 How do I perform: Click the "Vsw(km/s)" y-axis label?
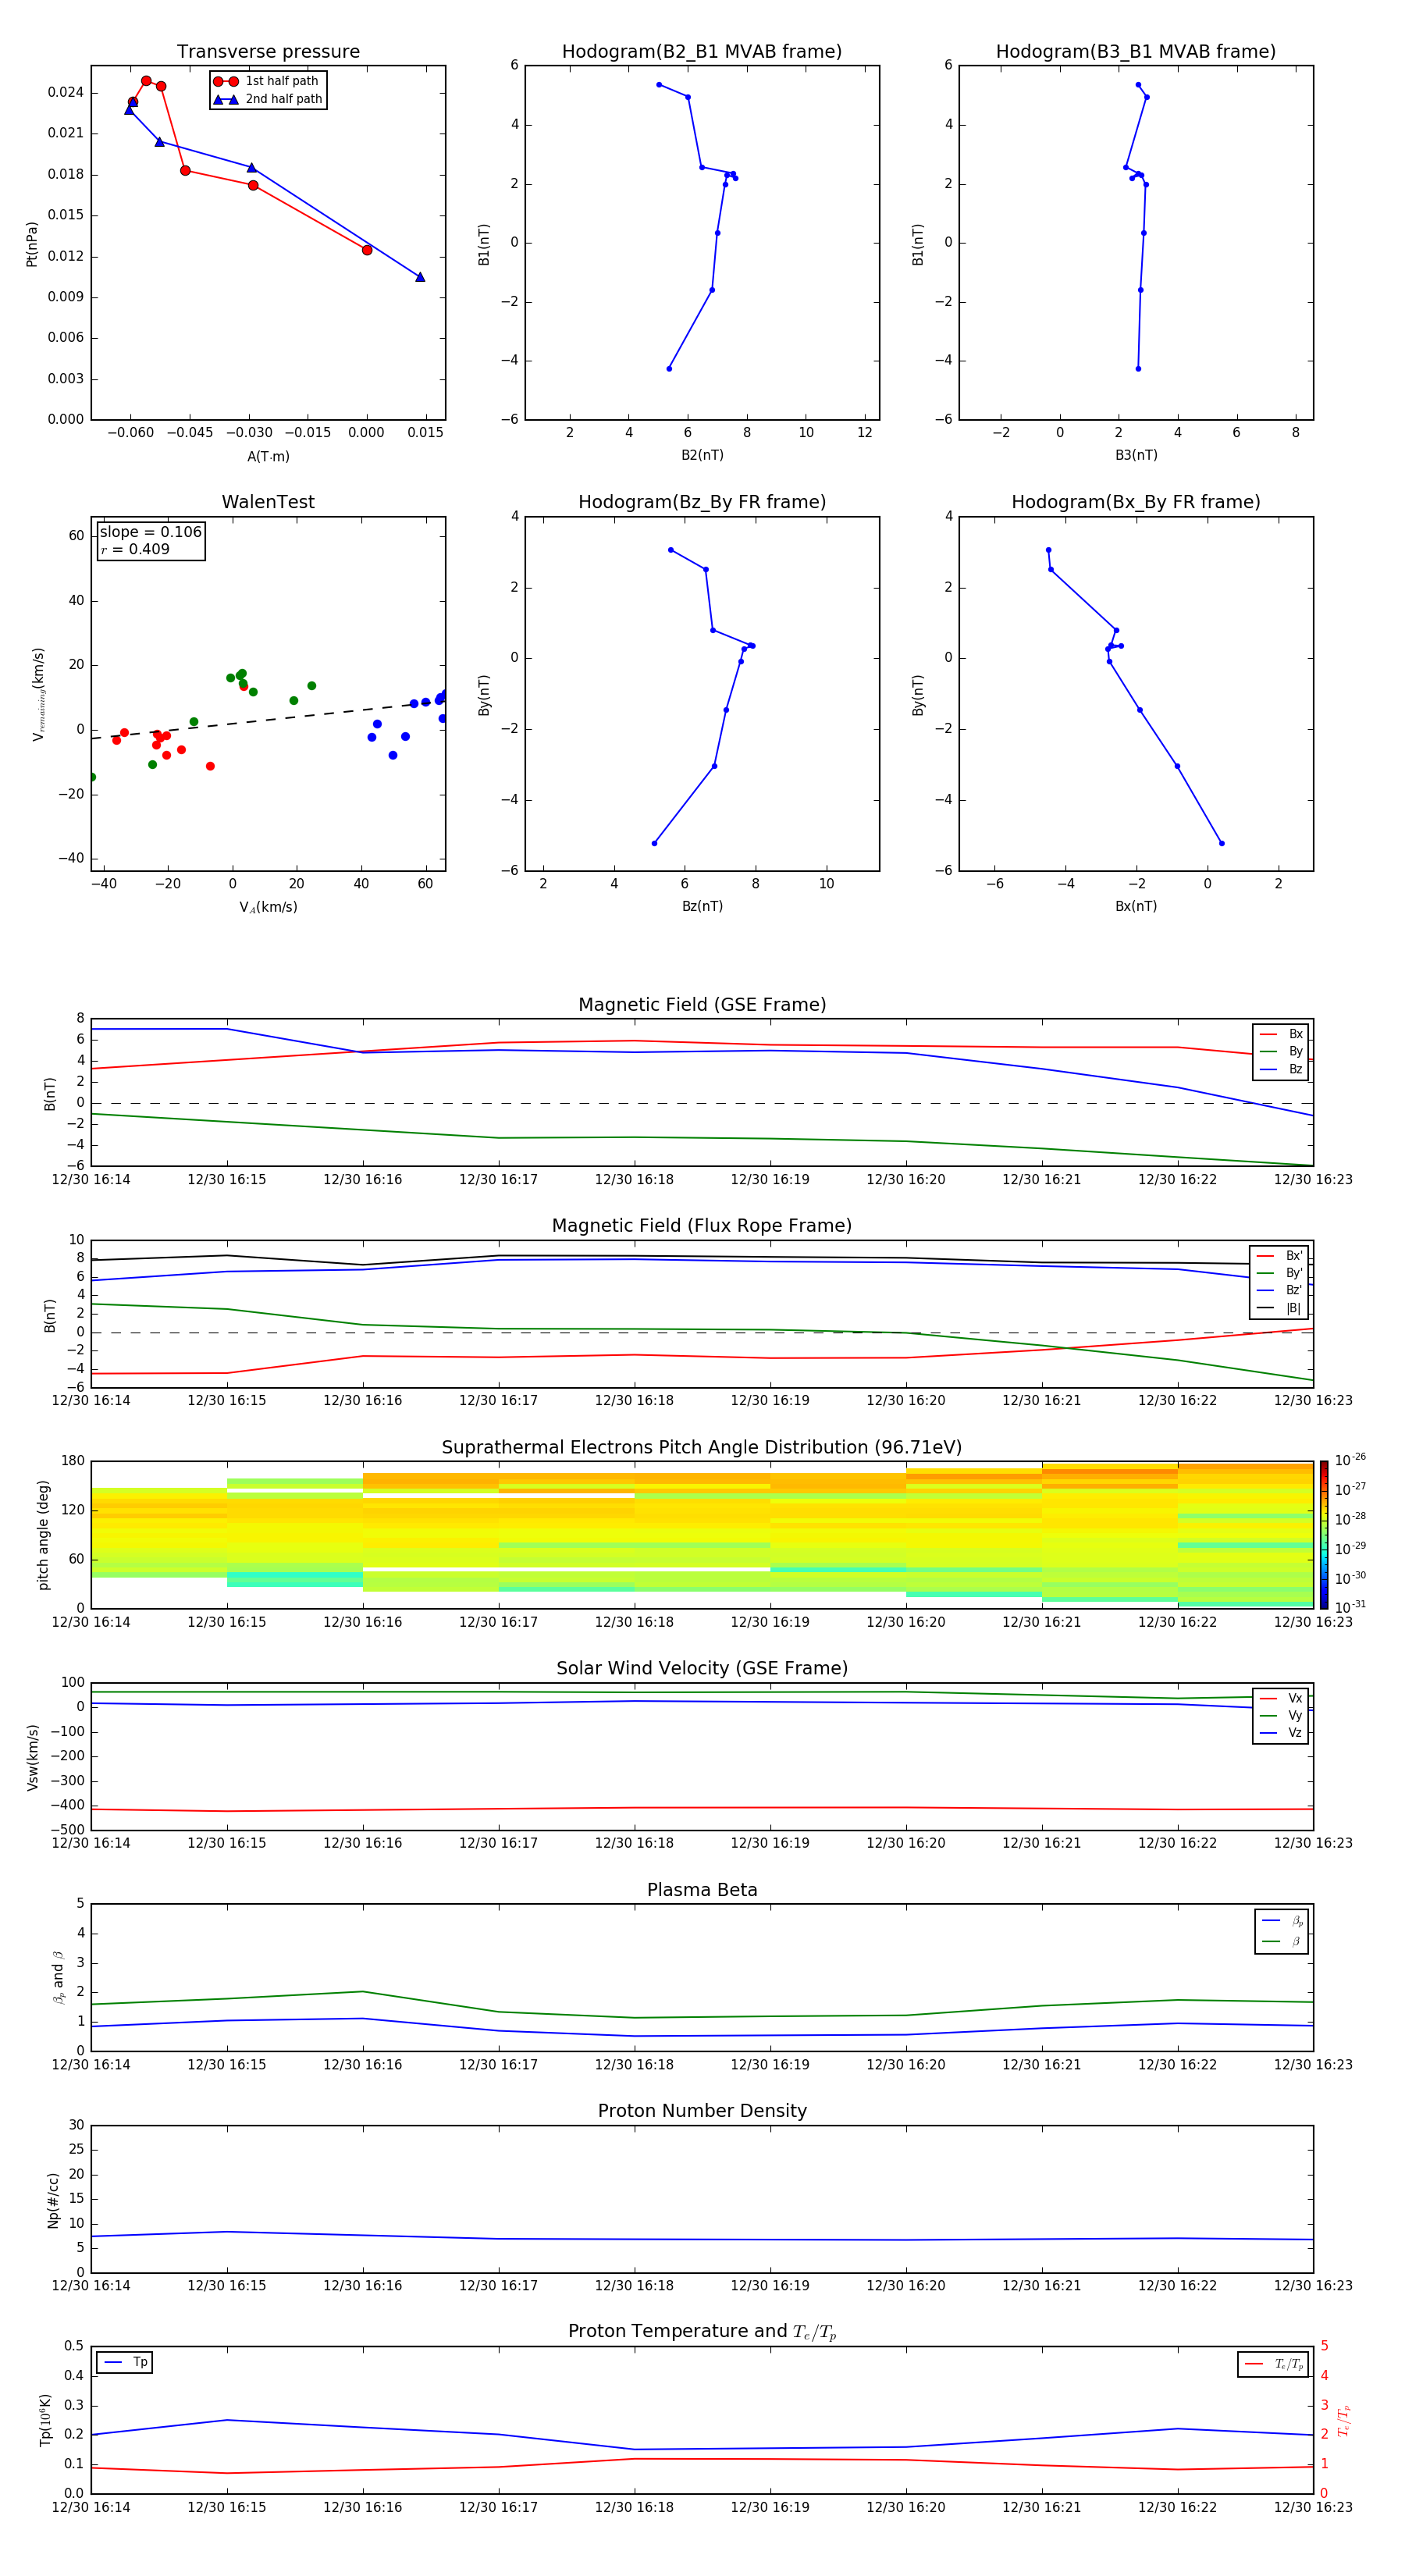tap(32, 1757)
